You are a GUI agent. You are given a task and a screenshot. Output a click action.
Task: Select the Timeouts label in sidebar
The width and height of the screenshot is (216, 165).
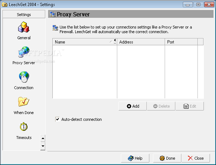point(24,138)
